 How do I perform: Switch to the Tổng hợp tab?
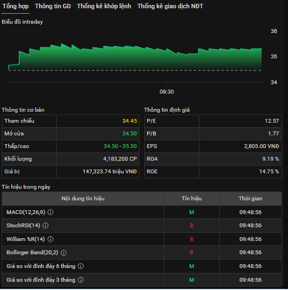(x=15, y=6)
